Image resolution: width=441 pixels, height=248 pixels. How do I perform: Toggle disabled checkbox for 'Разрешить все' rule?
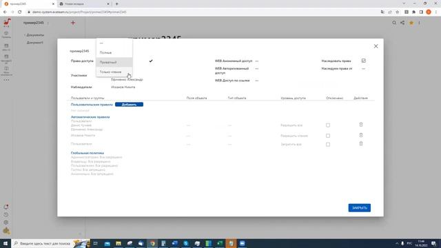328,125
